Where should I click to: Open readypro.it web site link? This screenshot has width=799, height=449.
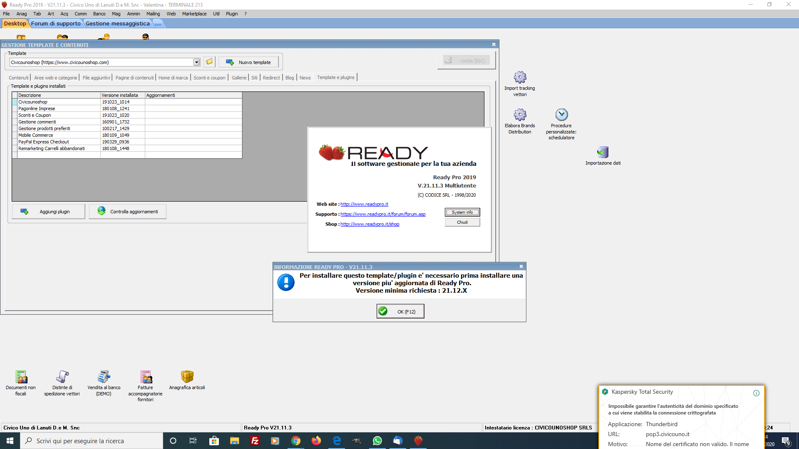point(364,204)
